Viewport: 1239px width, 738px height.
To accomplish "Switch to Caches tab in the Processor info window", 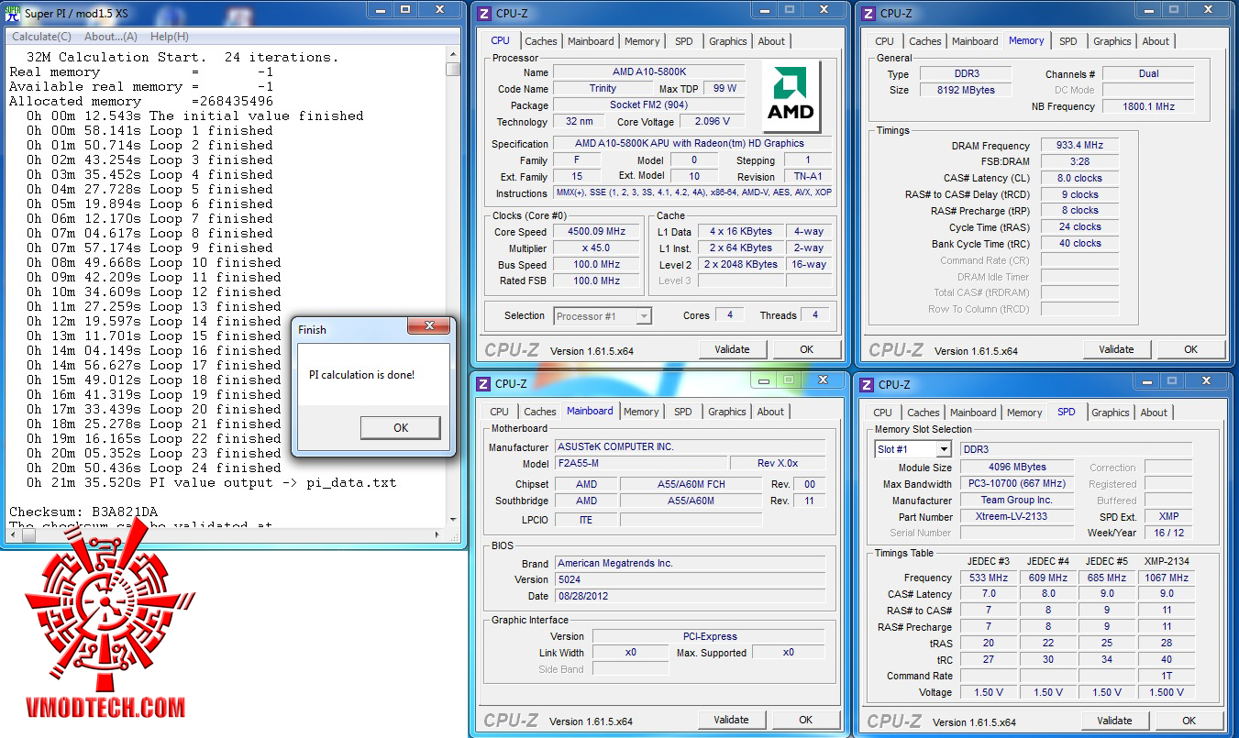I will 541,41.
